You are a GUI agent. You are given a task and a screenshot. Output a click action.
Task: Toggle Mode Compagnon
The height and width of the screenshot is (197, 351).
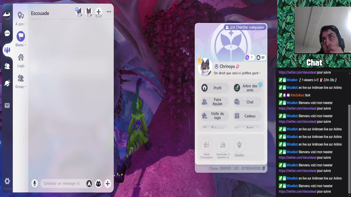(x=206, y=148)
